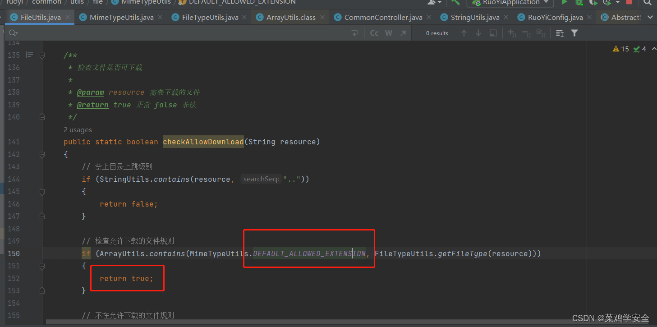Click StringUtils on line 144

124,179
